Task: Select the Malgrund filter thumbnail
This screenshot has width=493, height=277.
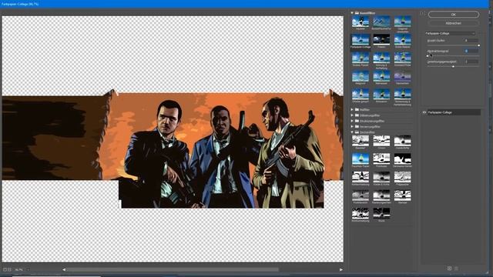Action: point(361,76)
